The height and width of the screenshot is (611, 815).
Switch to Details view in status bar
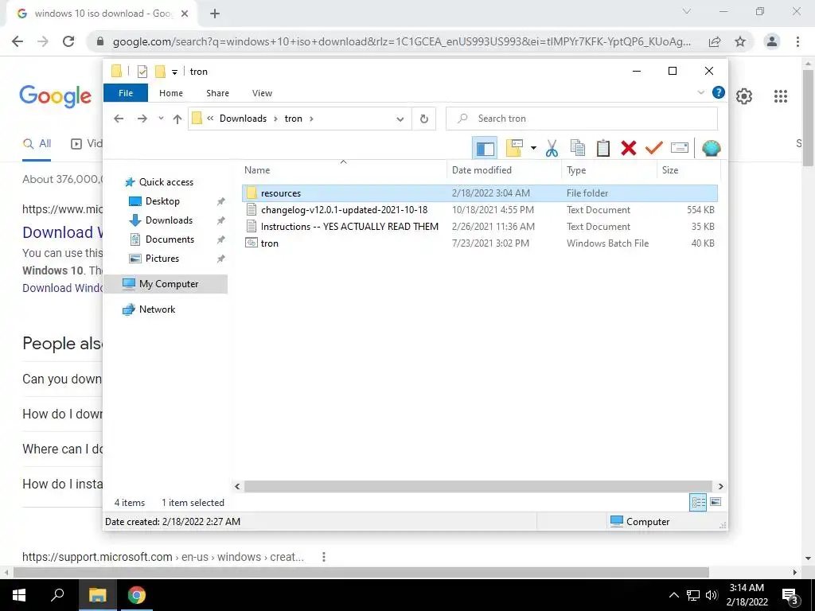tap(697, 502)
